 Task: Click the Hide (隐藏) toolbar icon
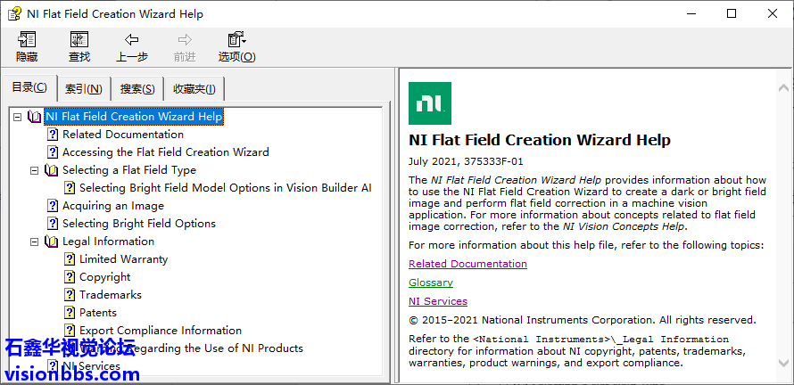(27, 40)
